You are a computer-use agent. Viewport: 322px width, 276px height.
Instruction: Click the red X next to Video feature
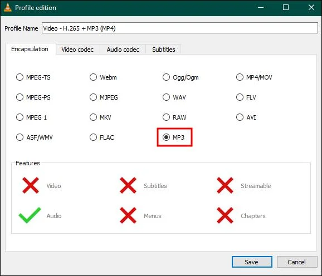point(31,185)
